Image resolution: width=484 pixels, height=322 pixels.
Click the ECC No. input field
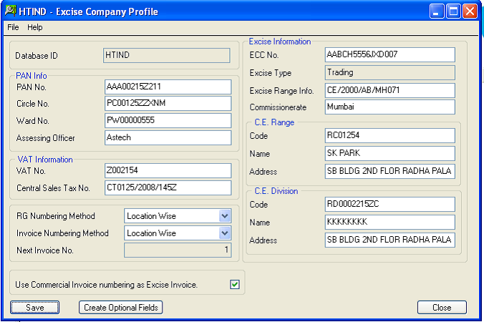[x=390, y=55]
